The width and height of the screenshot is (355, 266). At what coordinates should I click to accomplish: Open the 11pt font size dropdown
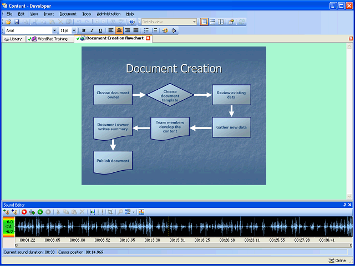74,30
